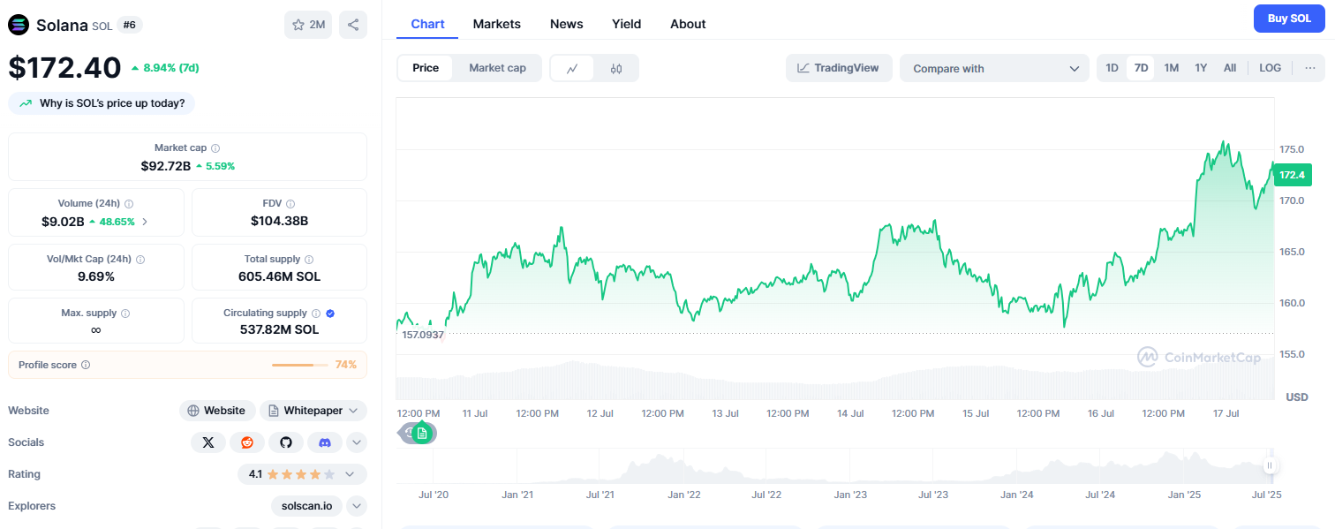Select the 7D time range
This screenshot has width=1335, height=529.
click(x=1141, y=68)
